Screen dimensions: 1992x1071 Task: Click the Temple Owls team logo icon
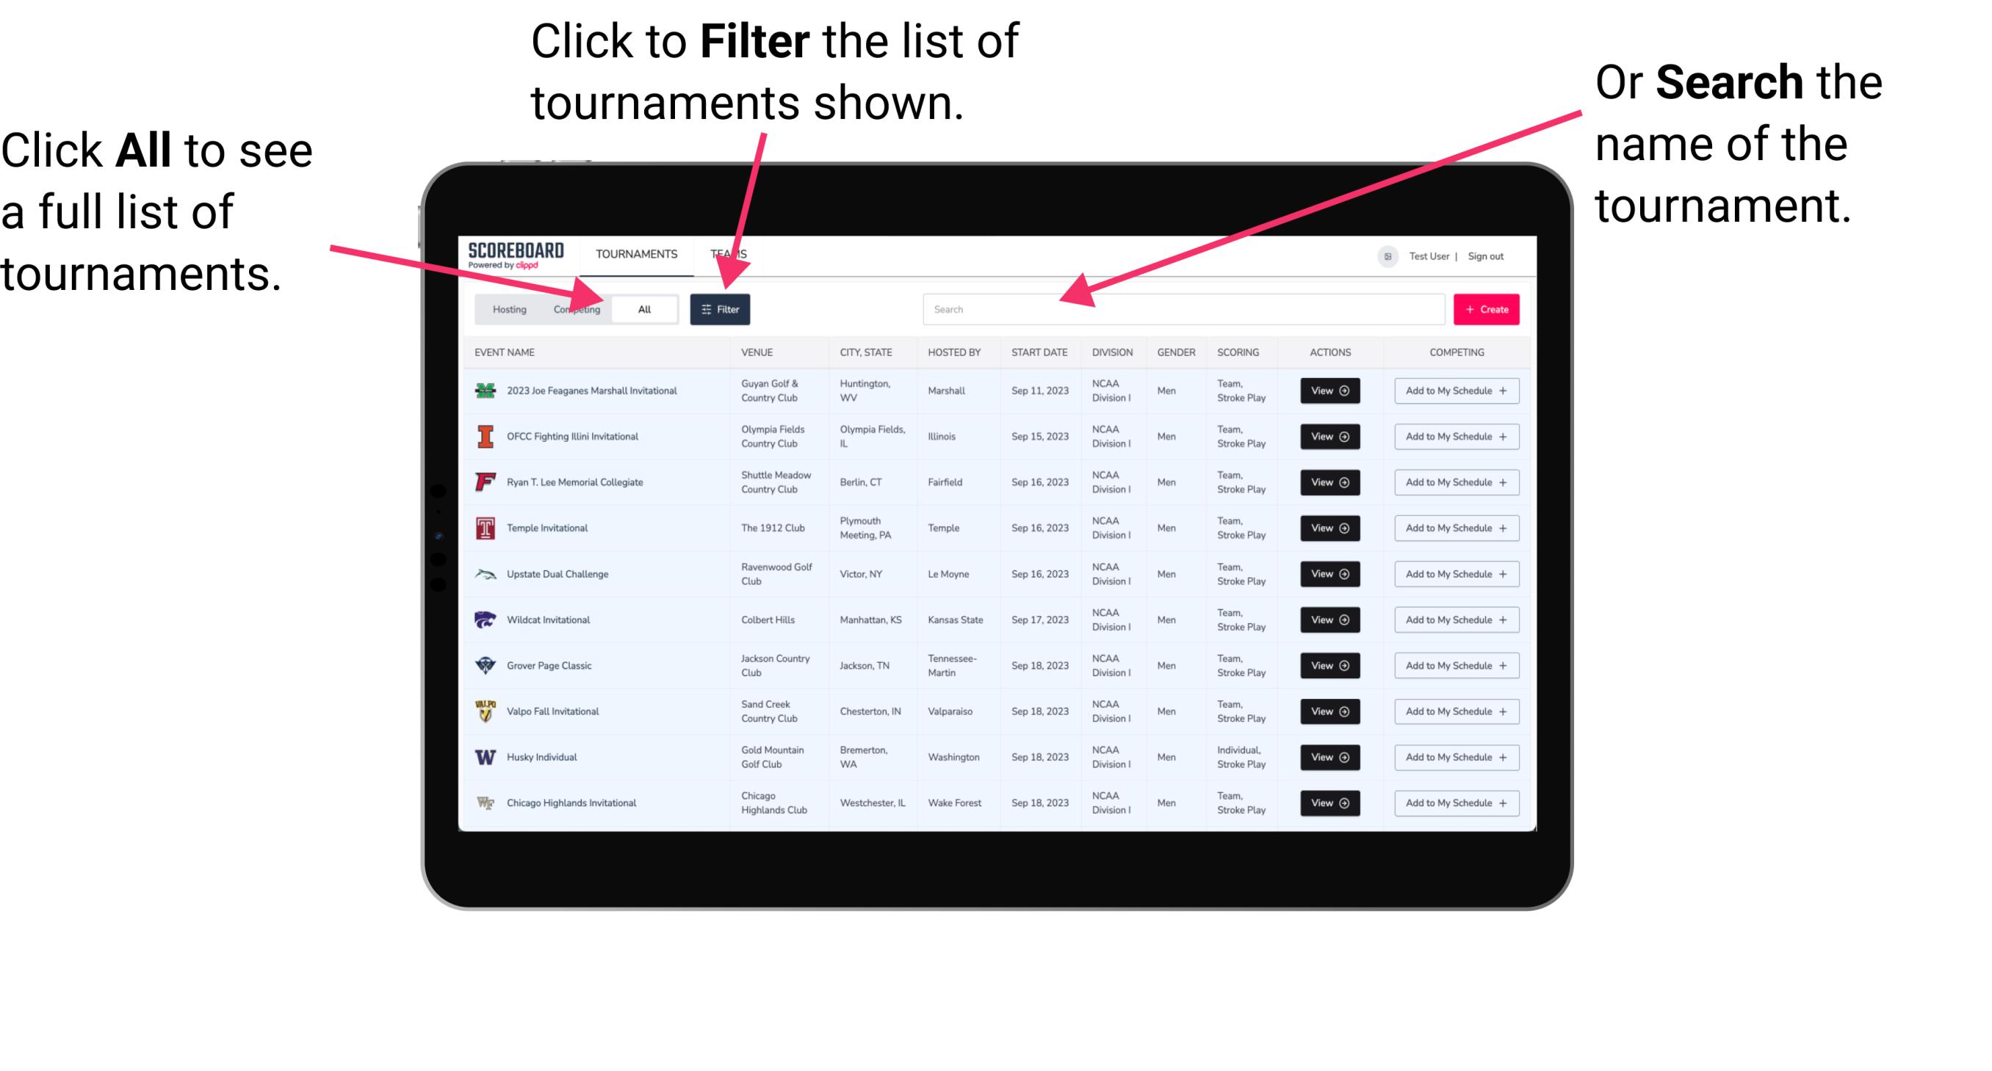click(x=486, y=528)
